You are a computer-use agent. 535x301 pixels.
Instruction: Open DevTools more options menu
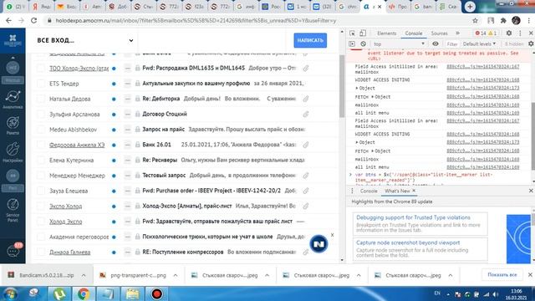pos(520,33)
